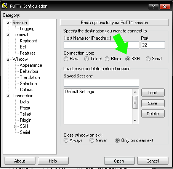Screen dimensions: 173x169
Task: Select Terminal in the category tree
Action: pos(20,35)
